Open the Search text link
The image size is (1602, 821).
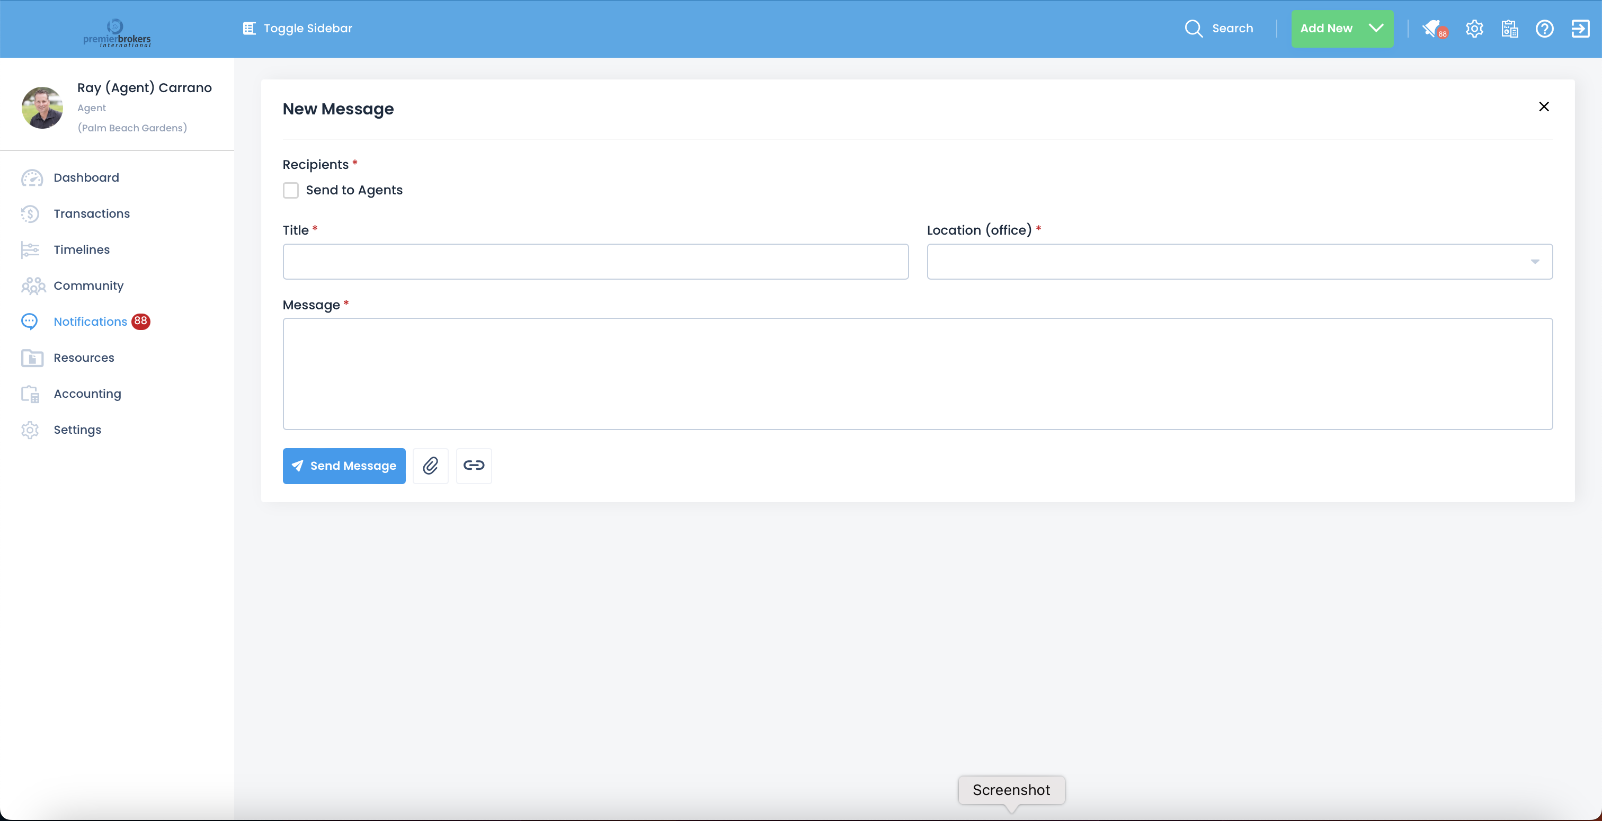pos(1232,29)
